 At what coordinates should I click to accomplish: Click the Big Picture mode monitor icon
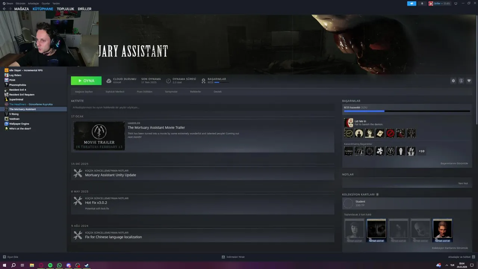(x=456, y=3)
